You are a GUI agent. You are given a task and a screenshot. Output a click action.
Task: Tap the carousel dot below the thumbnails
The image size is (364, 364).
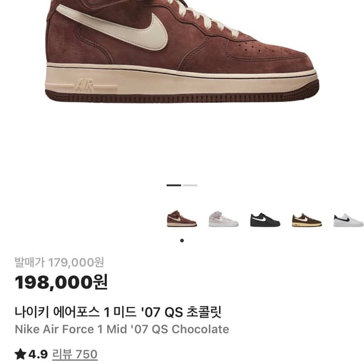(182, 241)
